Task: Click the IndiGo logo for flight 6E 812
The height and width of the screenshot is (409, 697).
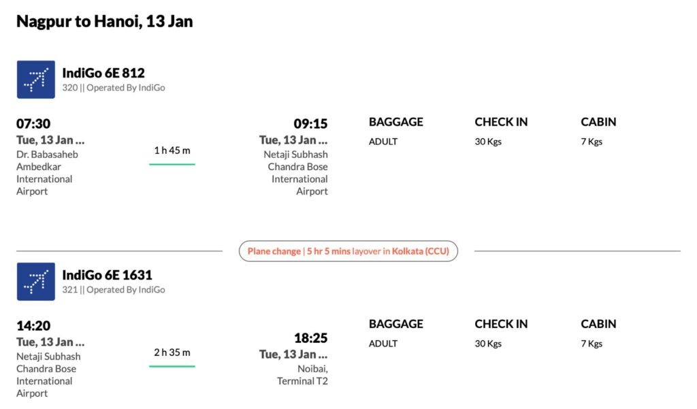Action: pyautogui.click(x=35, y=80)
